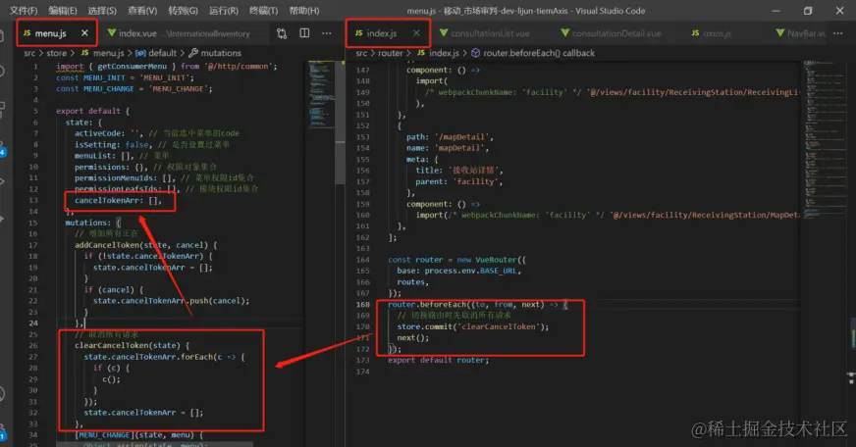The image size is (856, 447).
Task: Click 'next();' in index.js
Action: tap(412, 337)
